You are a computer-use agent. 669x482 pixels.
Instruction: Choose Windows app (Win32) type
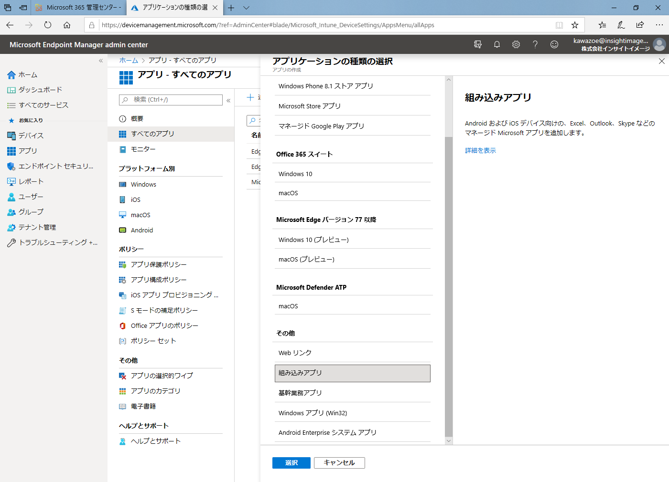pyautogui.click(x=353, y=413)
